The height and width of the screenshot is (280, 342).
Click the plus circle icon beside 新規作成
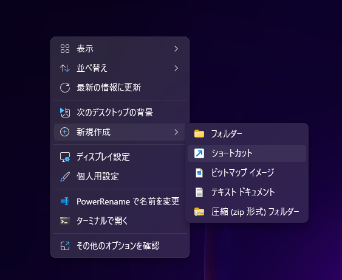(x=65, y=132)
